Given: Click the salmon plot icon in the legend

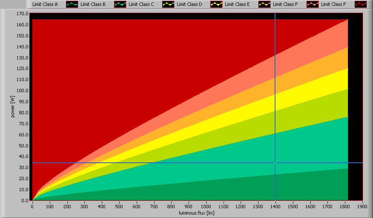Looking at the screenshot, I should coord(313,4).
